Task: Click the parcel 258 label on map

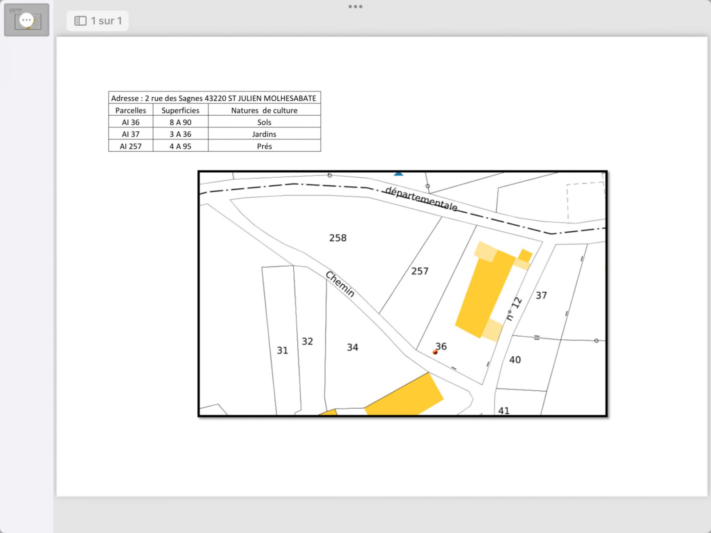Action: click(x=338, y=238)
